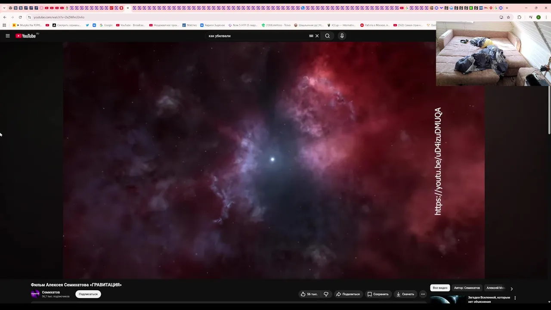Open the Google bookmark
Viewport: 551px width, 310px height.
[106, 25]
